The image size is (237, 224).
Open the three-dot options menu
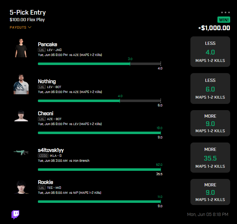[226, 12]
